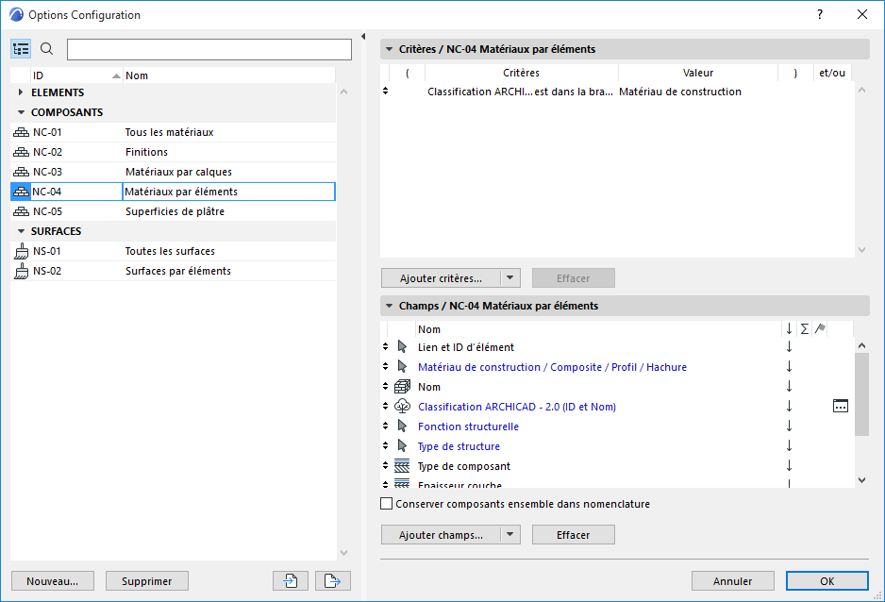Click the Supprimer button
Image resolution: width=885 pixels, height=602 pixels.
tap(146, 581)
